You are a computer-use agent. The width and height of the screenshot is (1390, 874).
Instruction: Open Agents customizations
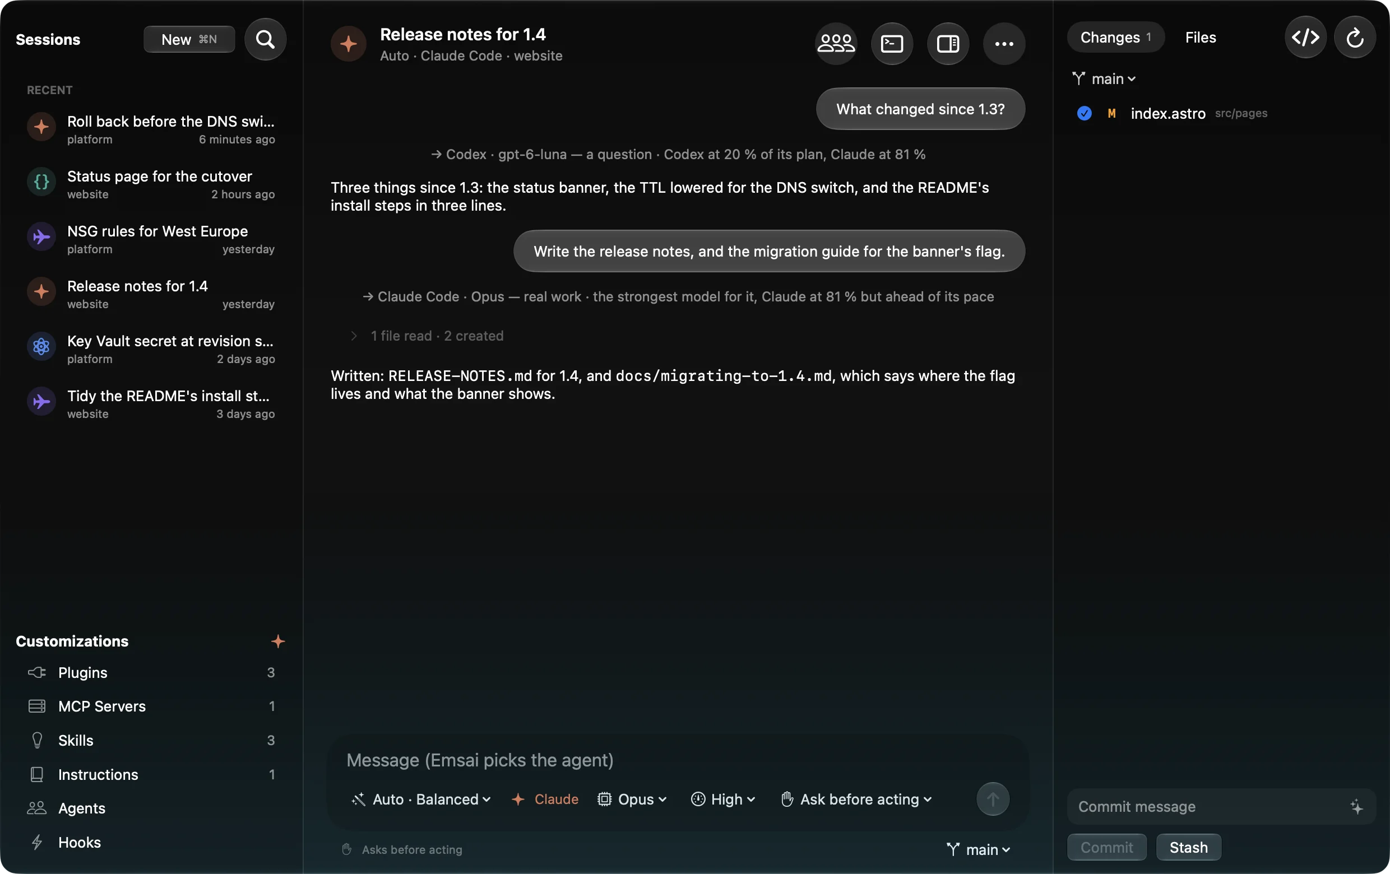[x=151, y=808]
